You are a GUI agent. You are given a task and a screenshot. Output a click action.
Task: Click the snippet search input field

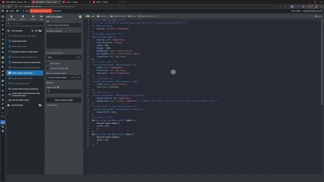pos(25,24)
